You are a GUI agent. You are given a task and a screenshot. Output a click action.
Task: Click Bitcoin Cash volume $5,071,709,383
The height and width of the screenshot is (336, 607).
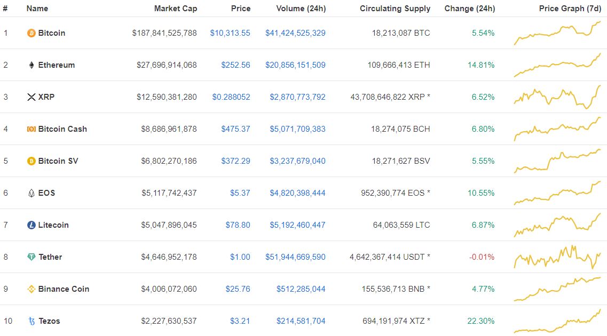[x=298, y=129]
